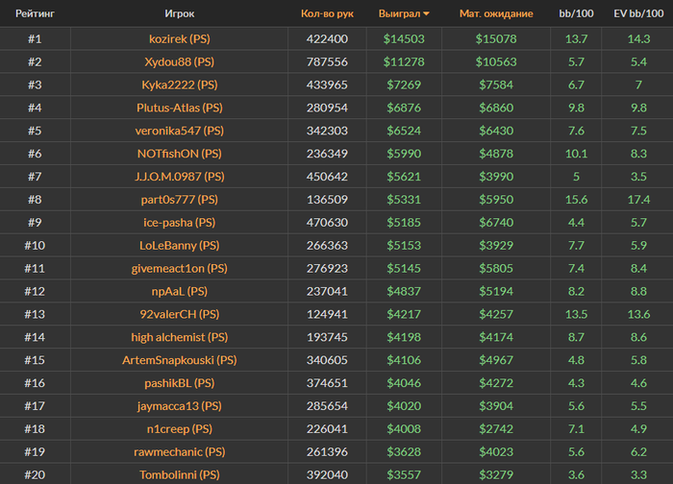673x484 pixels.
Task: Click the sort arrow next to Выиграл
Action: point(426,14)
